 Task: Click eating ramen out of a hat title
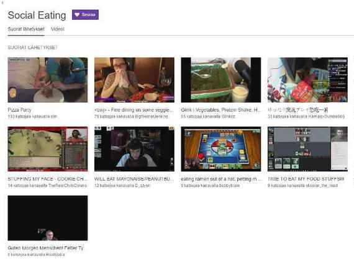point(221,179)
